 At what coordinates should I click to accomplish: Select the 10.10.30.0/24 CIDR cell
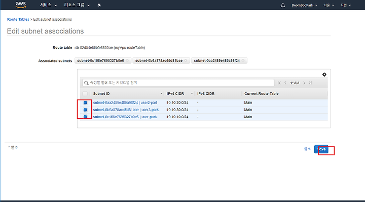(x=177, y=110)
